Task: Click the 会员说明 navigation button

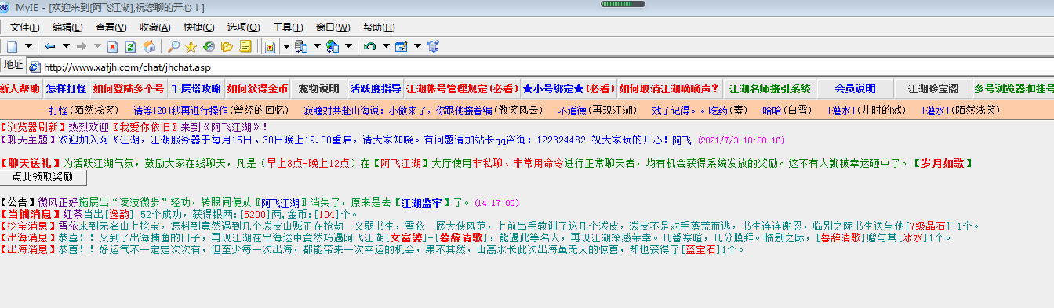Action: coord(855,89)
